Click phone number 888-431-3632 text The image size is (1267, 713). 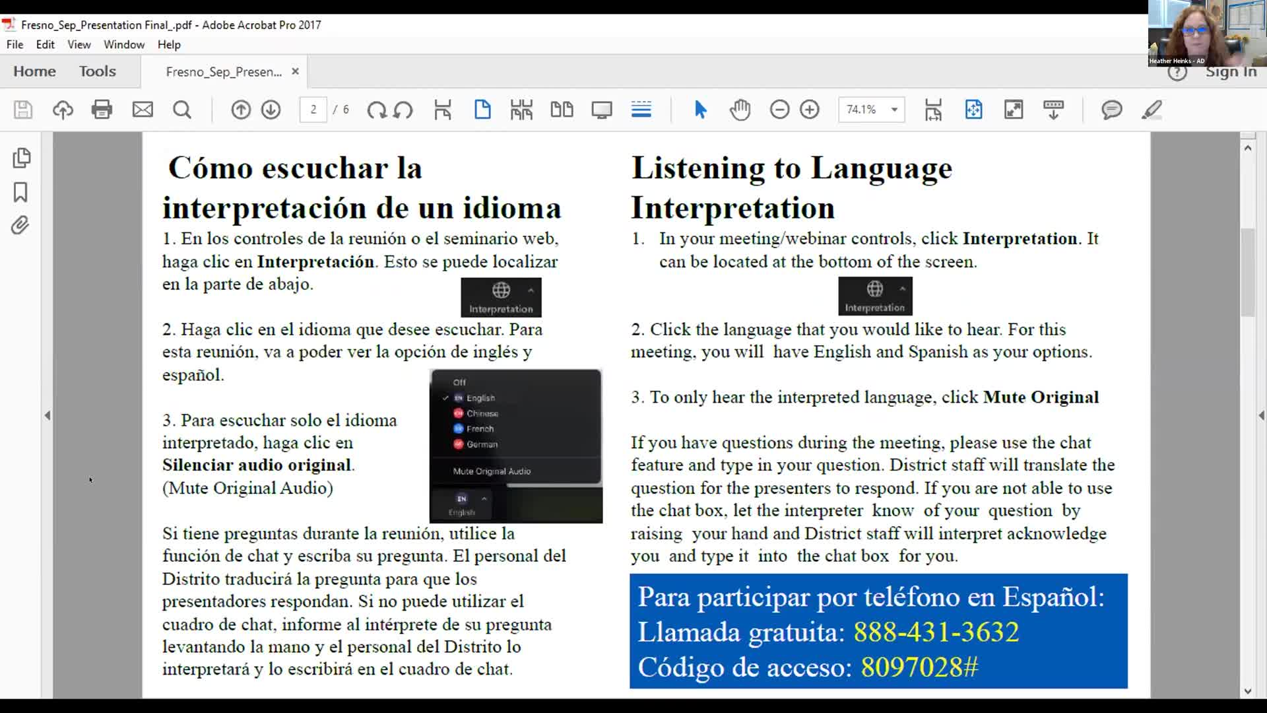pyautogui.click(x=936, y=632)
